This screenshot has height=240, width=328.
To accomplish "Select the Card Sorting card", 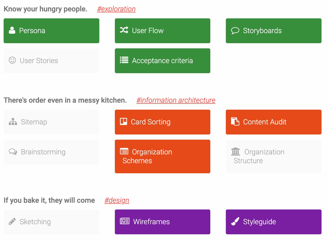I will pos(162,122).
